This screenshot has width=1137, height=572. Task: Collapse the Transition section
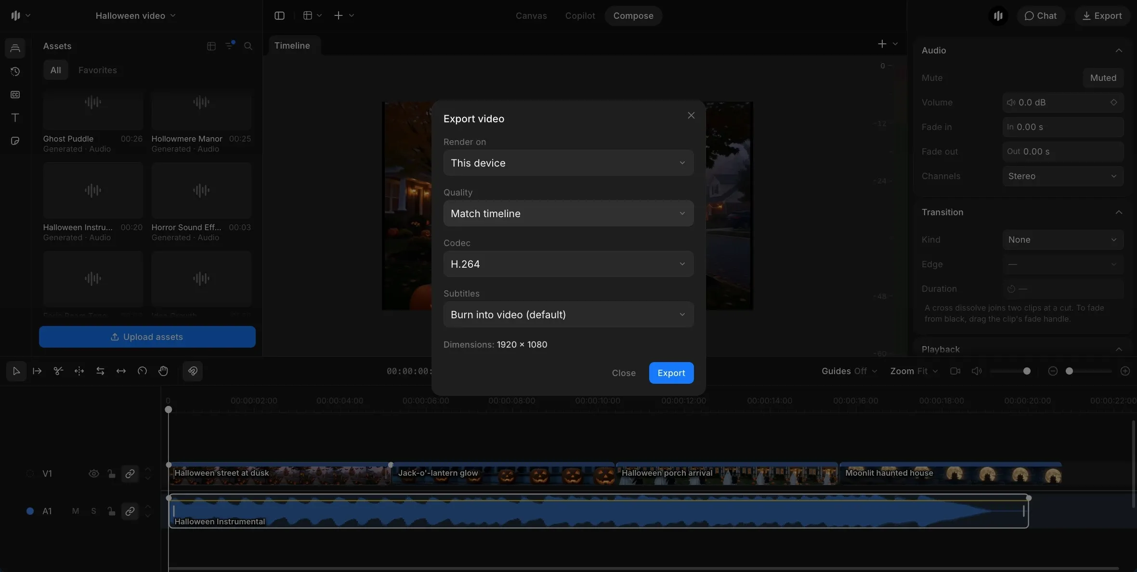click(x=1119, y=212)
